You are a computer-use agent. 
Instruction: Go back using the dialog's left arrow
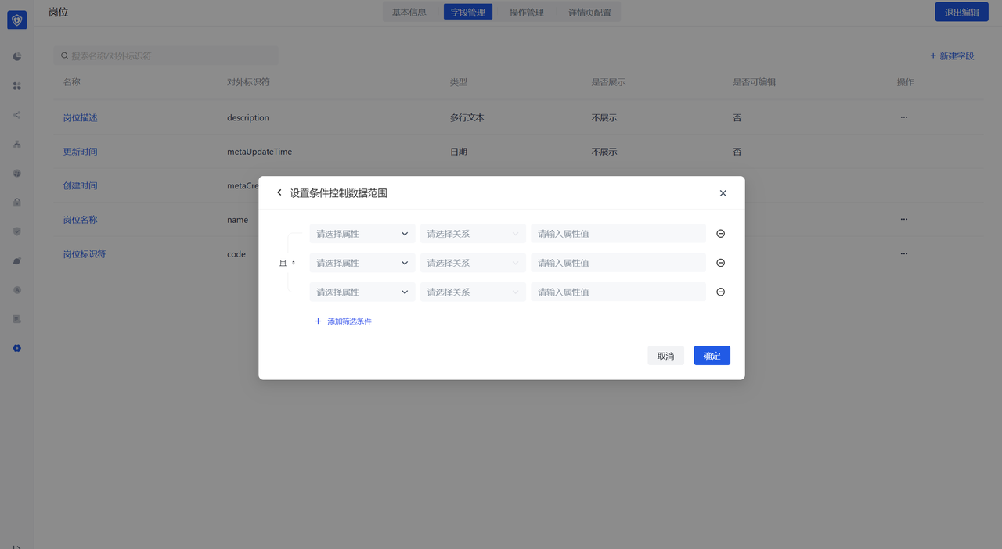[x=279, y=192]
